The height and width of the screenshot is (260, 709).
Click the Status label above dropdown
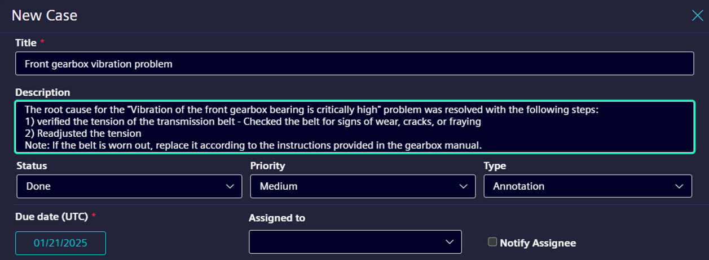click(x=32, y=166)
